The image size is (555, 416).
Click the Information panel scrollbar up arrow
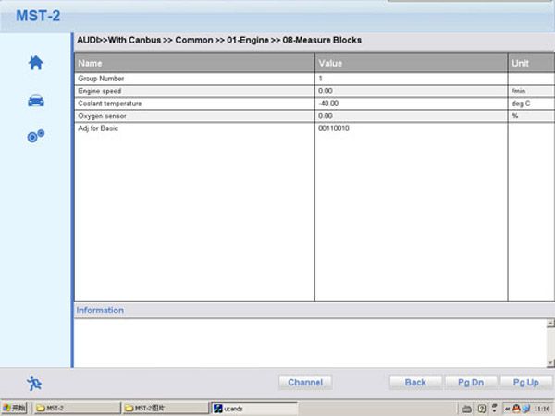click(549, 324)
